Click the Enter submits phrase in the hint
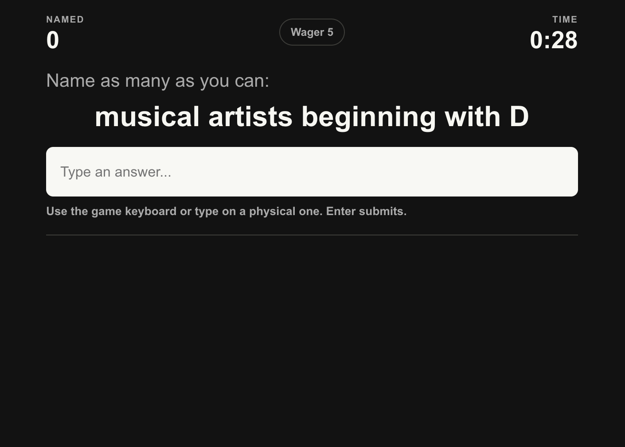Image resolution: width=625 pixels, height=447 pixels. 366,211
